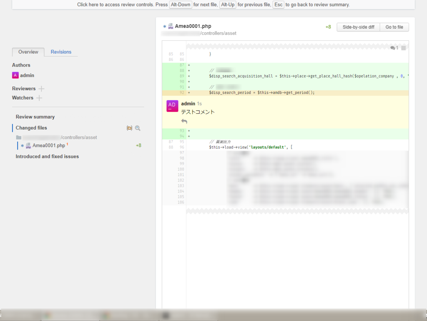Expand hidden lines below line 106
427x321 pixels.
[297, 211]
